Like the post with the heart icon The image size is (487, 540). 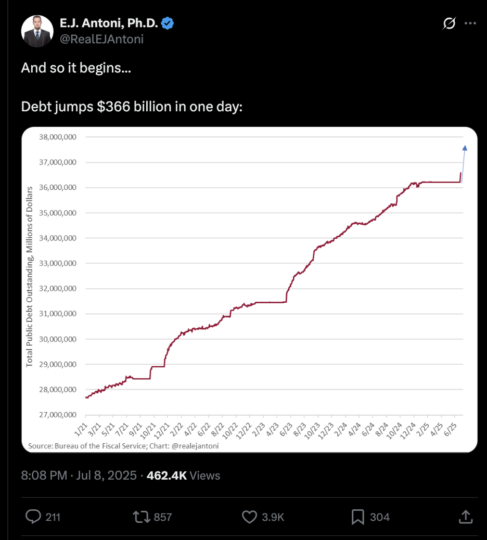pyautogui.click(x=249, y=517)
